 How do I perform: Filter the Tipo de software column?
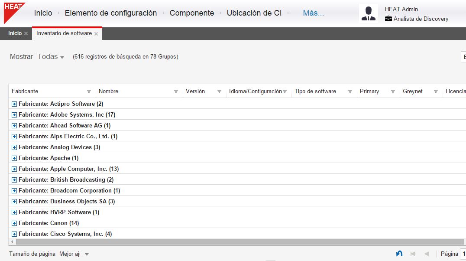pyautogui.click(x=350, y=91)
